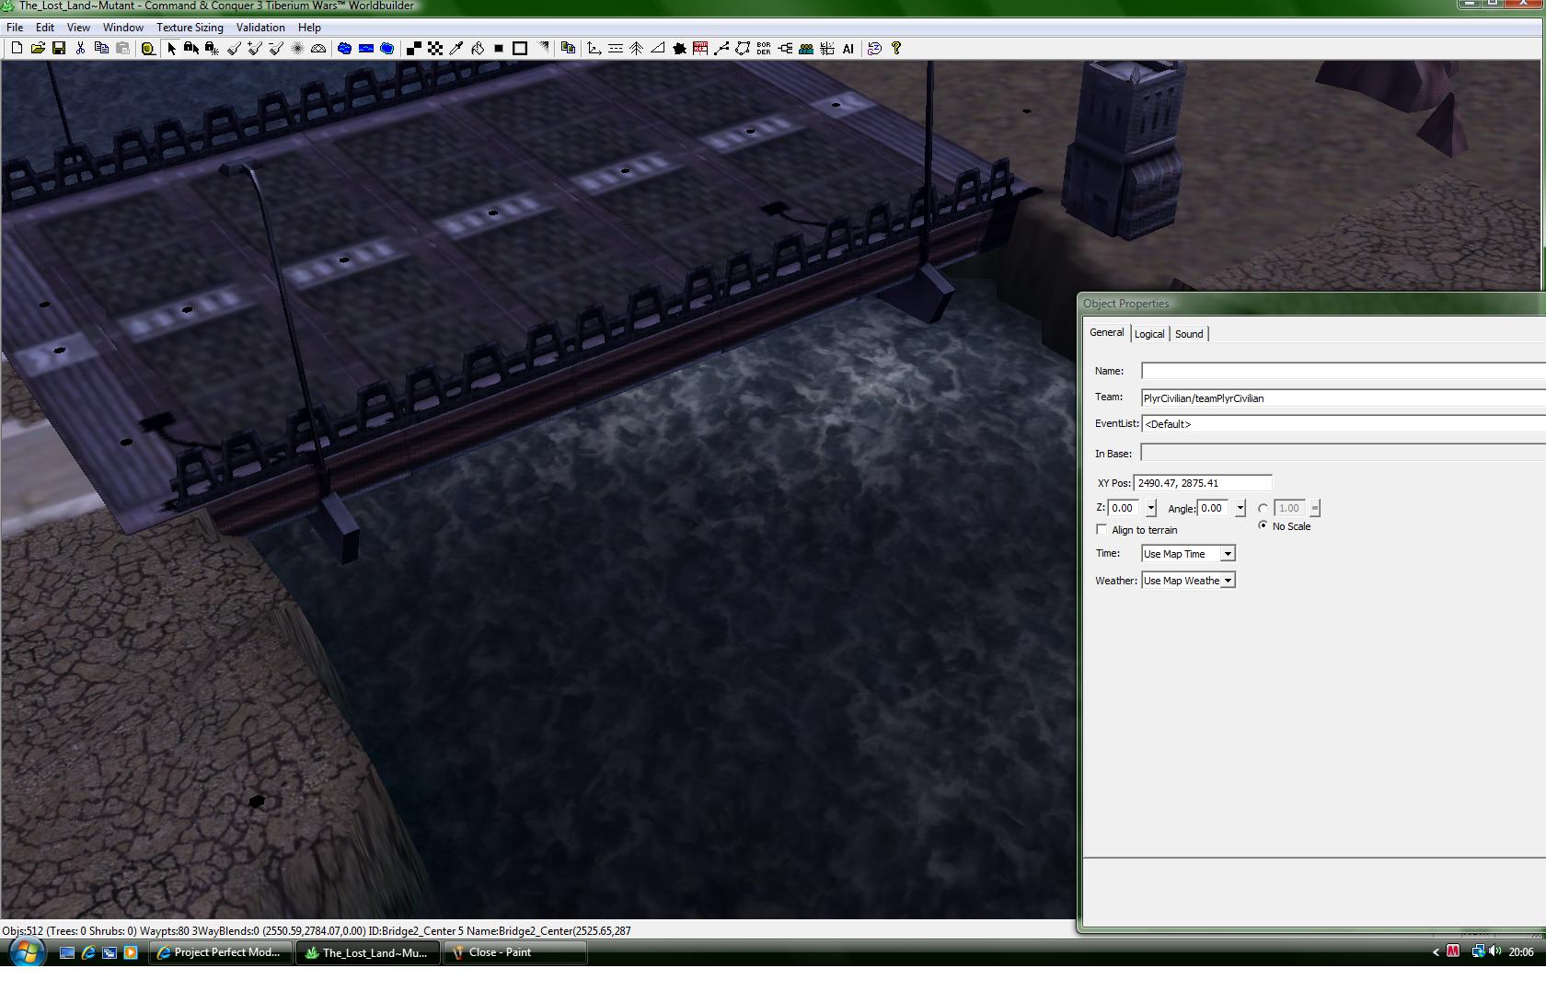Screen dimensions: 1546x991
Task: Select the custom scale radio button
Action: (x=1263, y=508)
